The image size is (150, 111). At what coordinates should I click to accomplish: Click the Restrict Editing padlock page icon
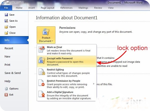tap(42, 72)
